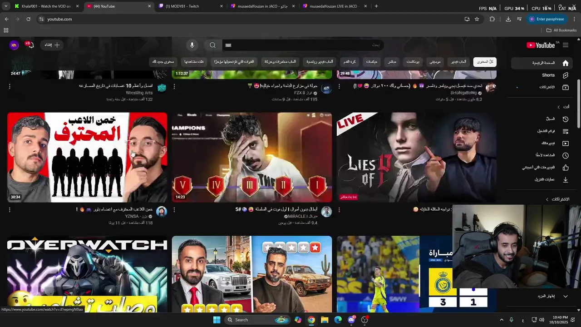Screen dimensions: 581x327
Task: Expand the الاشتراكات subscriptions list header
Action: (x=558, y=199)
